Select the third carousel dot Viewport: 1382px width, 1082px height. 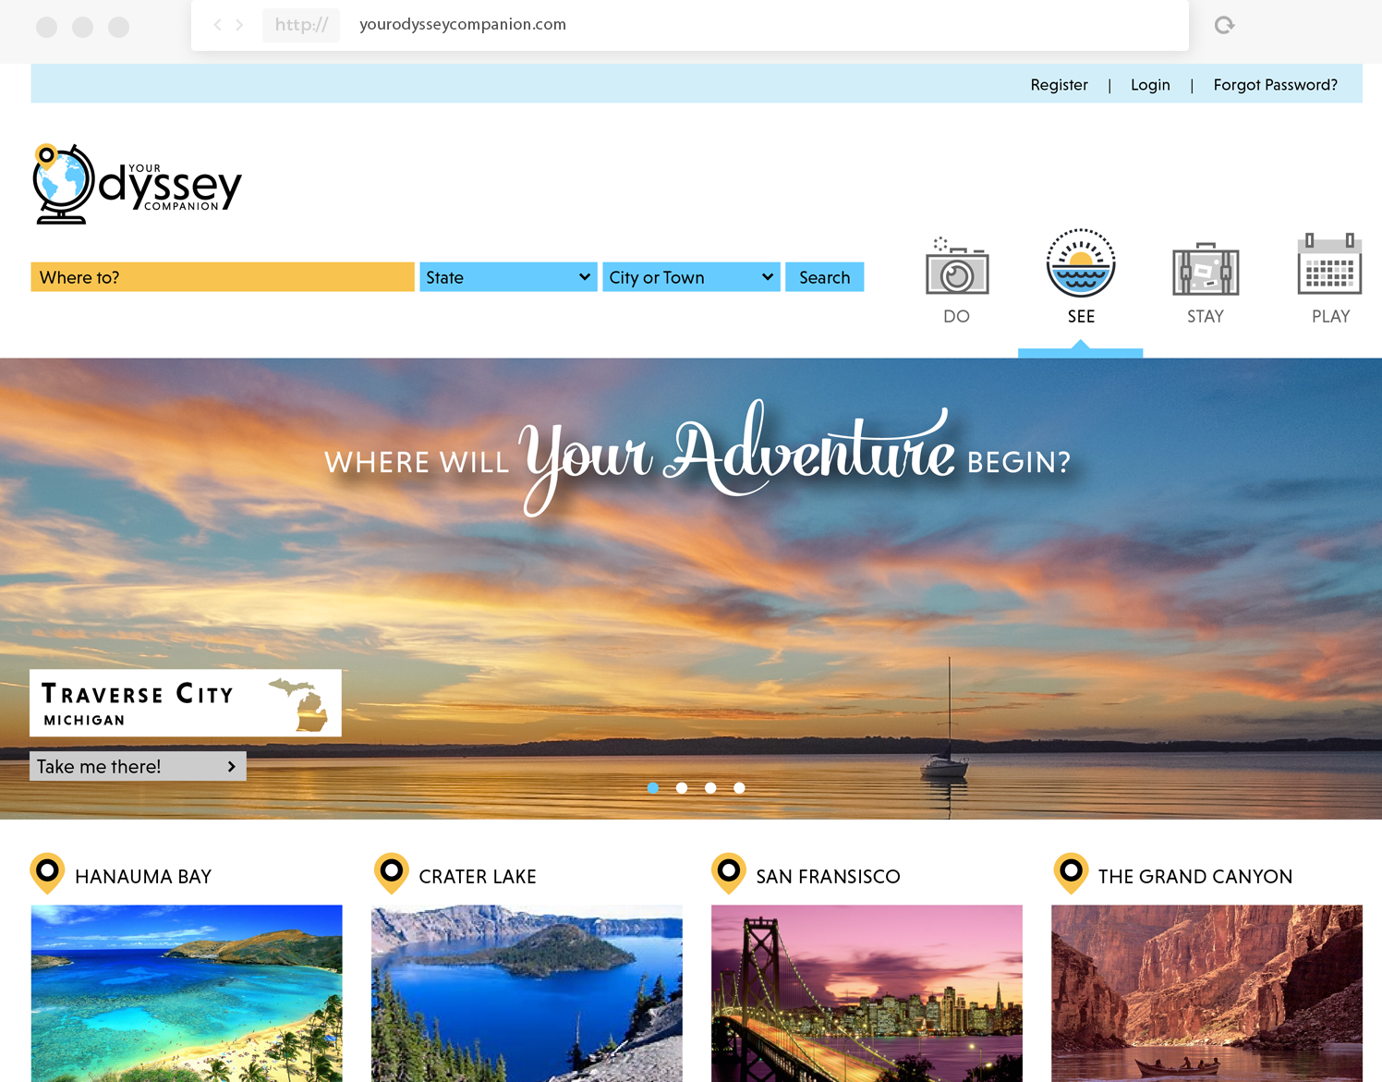click(x=710, y=788)
